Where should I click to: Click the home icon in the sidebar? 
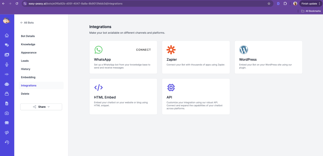point(7,35)
